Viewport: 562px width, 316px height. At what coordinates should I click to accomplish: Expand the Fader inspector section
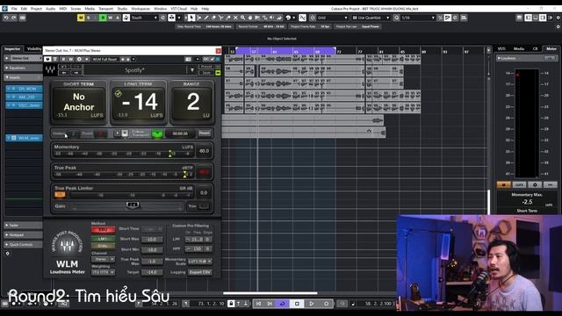[24, 226]
